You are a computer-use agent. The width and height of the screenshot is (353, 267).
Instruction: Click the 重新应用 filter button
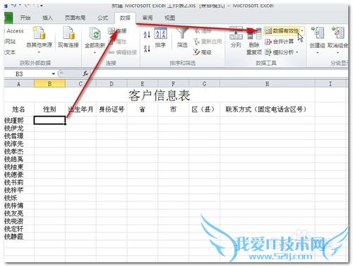click(x=208, y=42)
